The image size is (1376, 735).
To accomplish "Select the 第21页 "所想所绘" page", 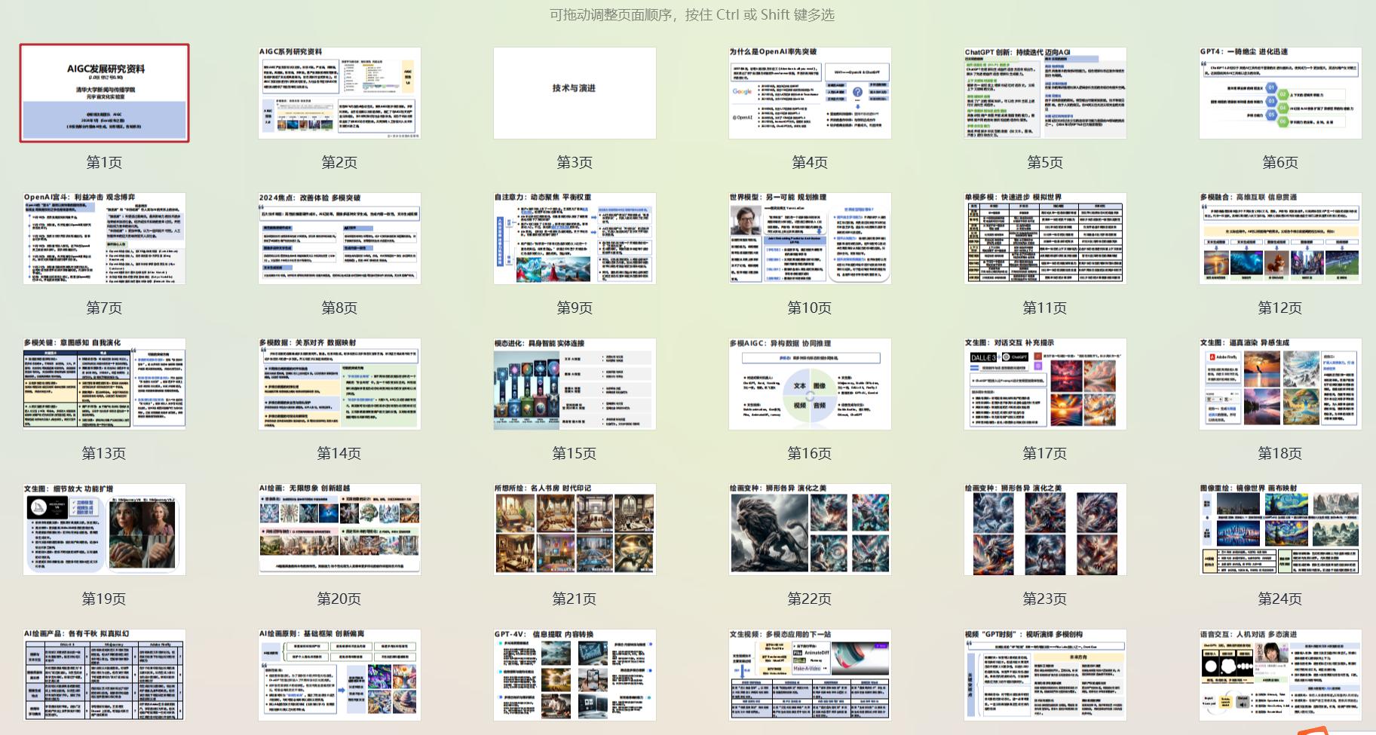I will coord(575,530).
